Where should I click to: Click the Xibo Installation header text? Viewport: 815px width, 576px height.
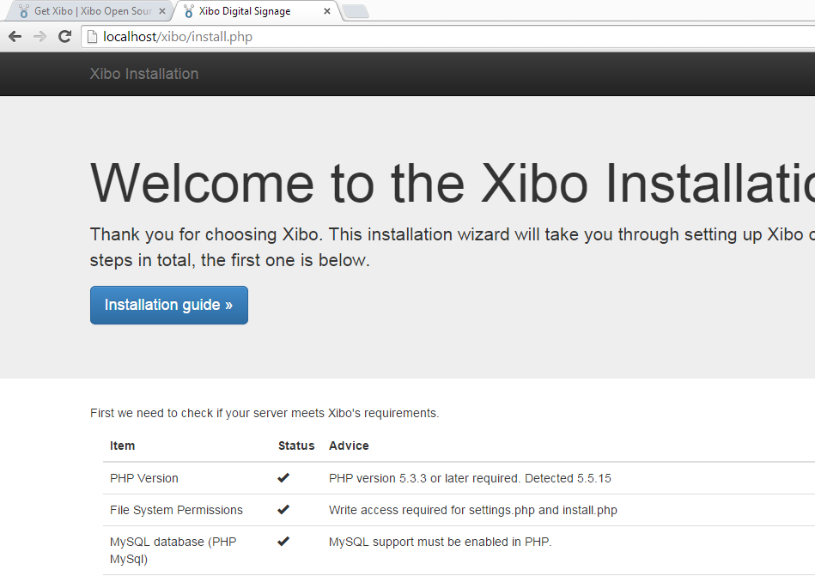143,74
